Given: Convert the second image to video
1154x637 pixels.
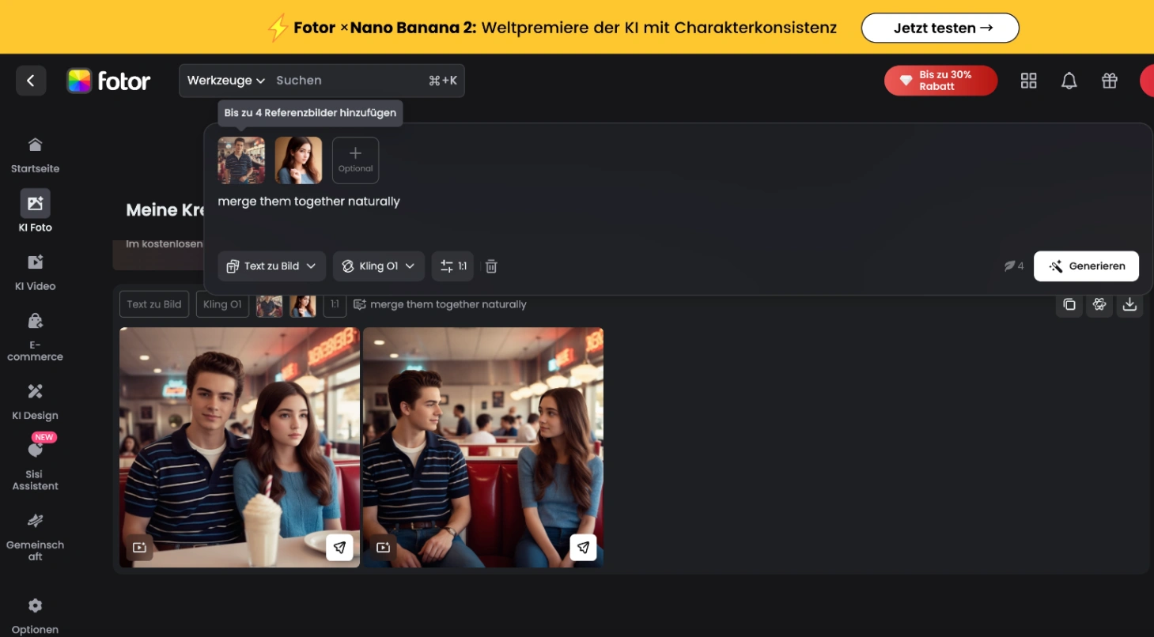Looking at the screenshot, I should [384, 547].
